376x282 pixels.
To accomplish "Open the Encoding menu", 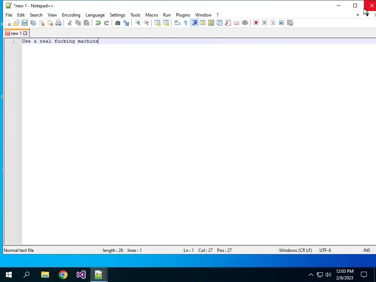I will coord(71,15).
